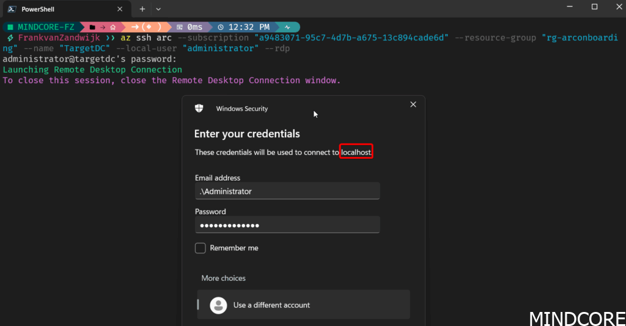The width and height of the screenshot is (626, 326).
Task: Click the "administrator" local-user argument
Action: coord(221,49)
